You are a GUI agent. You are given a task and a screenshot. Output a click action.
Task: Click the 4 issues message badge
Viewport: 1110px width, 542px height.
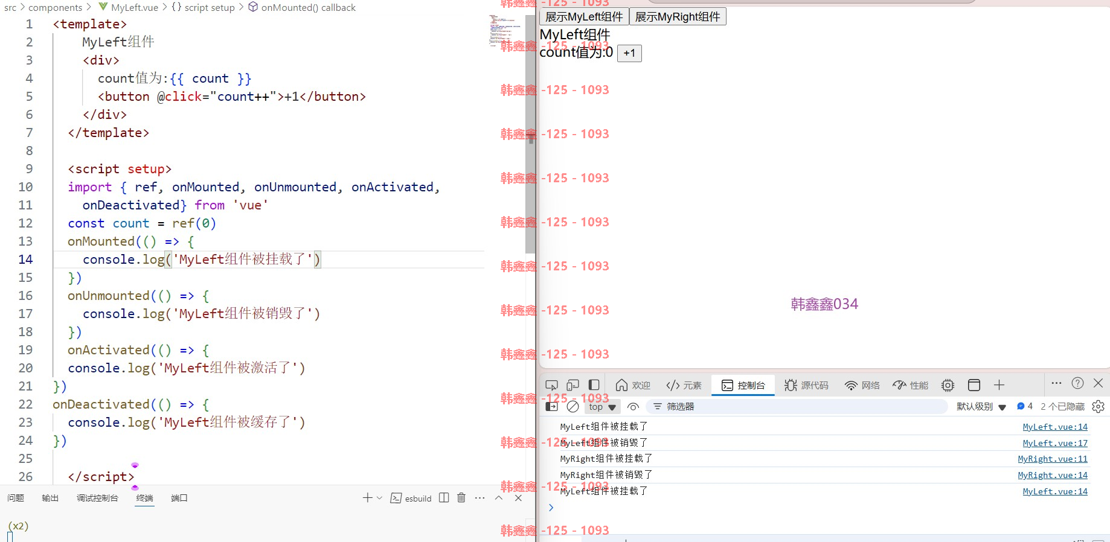coord(1025,406)
